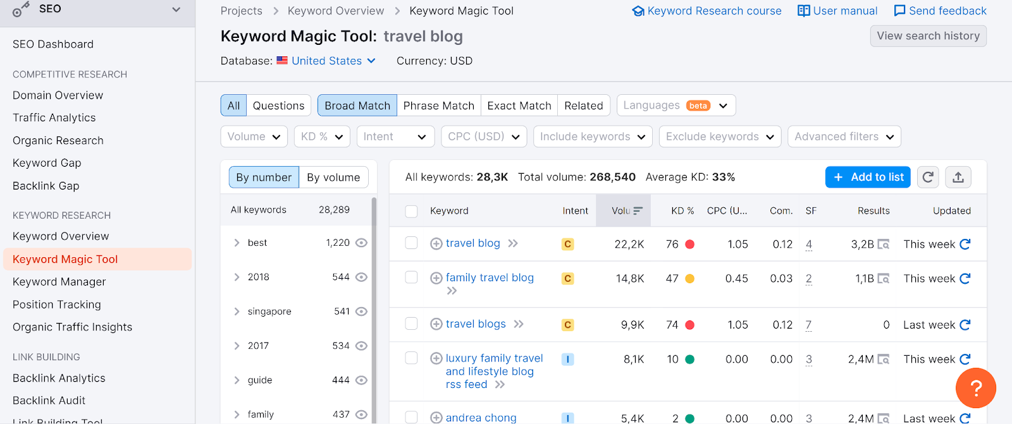Click the refresh icon next to Add to list

pos(928,177)
